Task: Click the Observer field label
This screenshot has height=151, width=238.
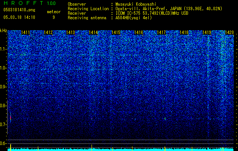Action: (77, 4)
